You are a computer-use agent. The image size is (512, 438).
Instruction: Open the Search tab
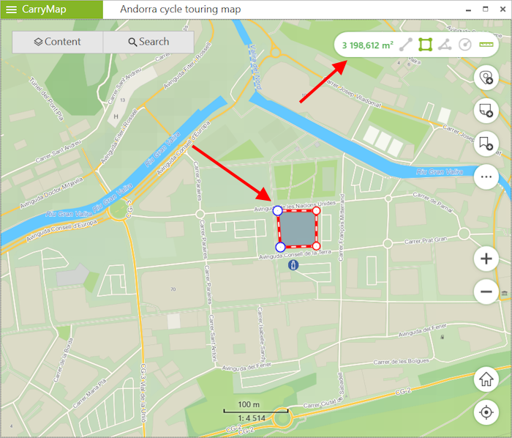148,42
